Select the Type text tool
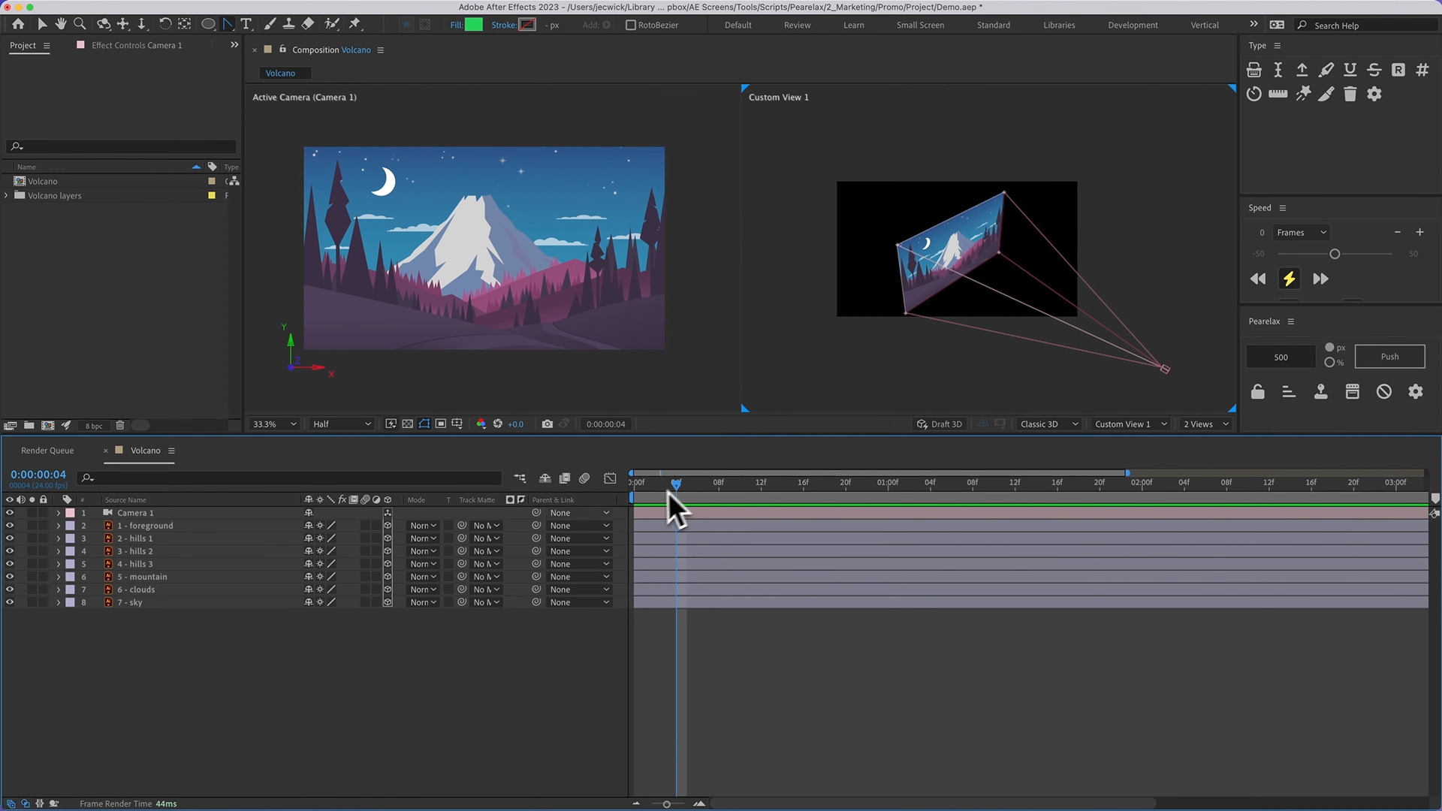 246,24
